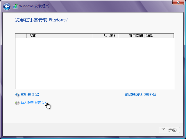Image resolution: width=186 pixels, height=139 pixels.
Task: Open 磁碟機選項 (進階)(A)
Action: coord(141,94)
